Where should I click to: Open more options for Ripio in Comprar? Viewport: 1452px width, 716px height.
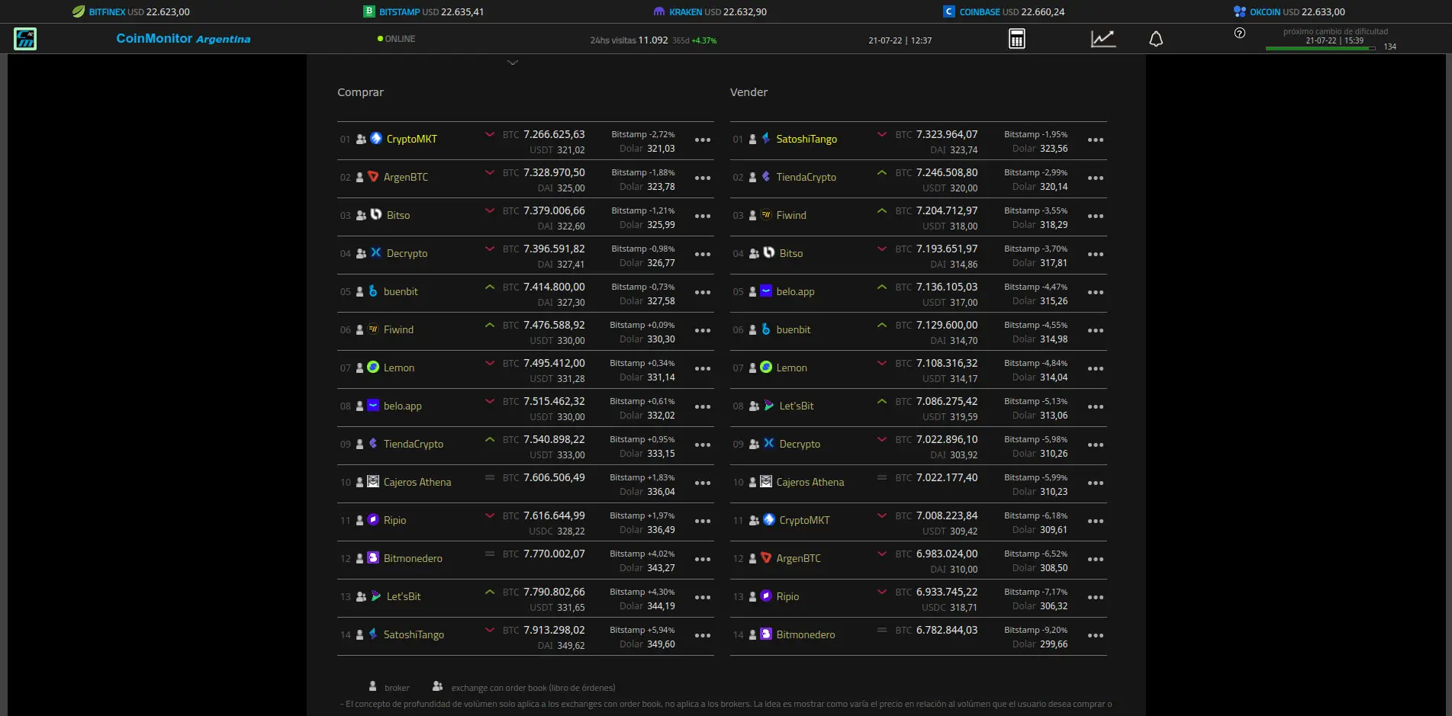click(703, 521)
